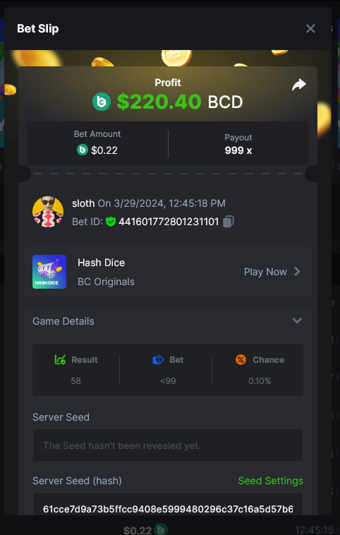Click the Play Now chevron arrow
340x535 pixels.
[298, 272]
